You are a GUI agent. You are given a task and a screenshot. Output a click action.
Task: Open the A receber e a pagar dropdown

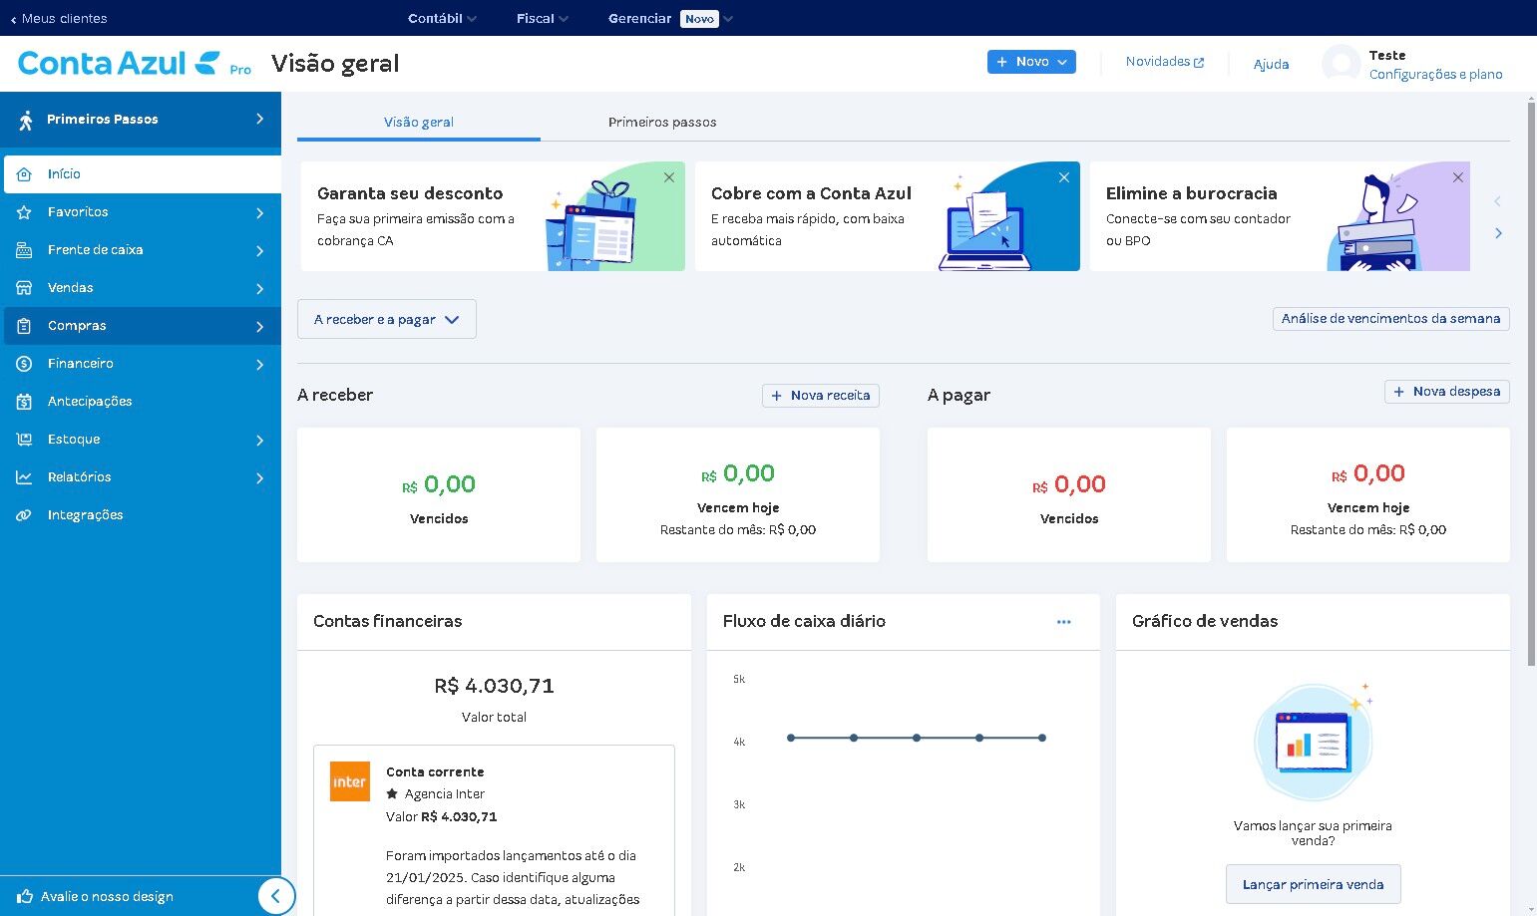pos(386,320)
